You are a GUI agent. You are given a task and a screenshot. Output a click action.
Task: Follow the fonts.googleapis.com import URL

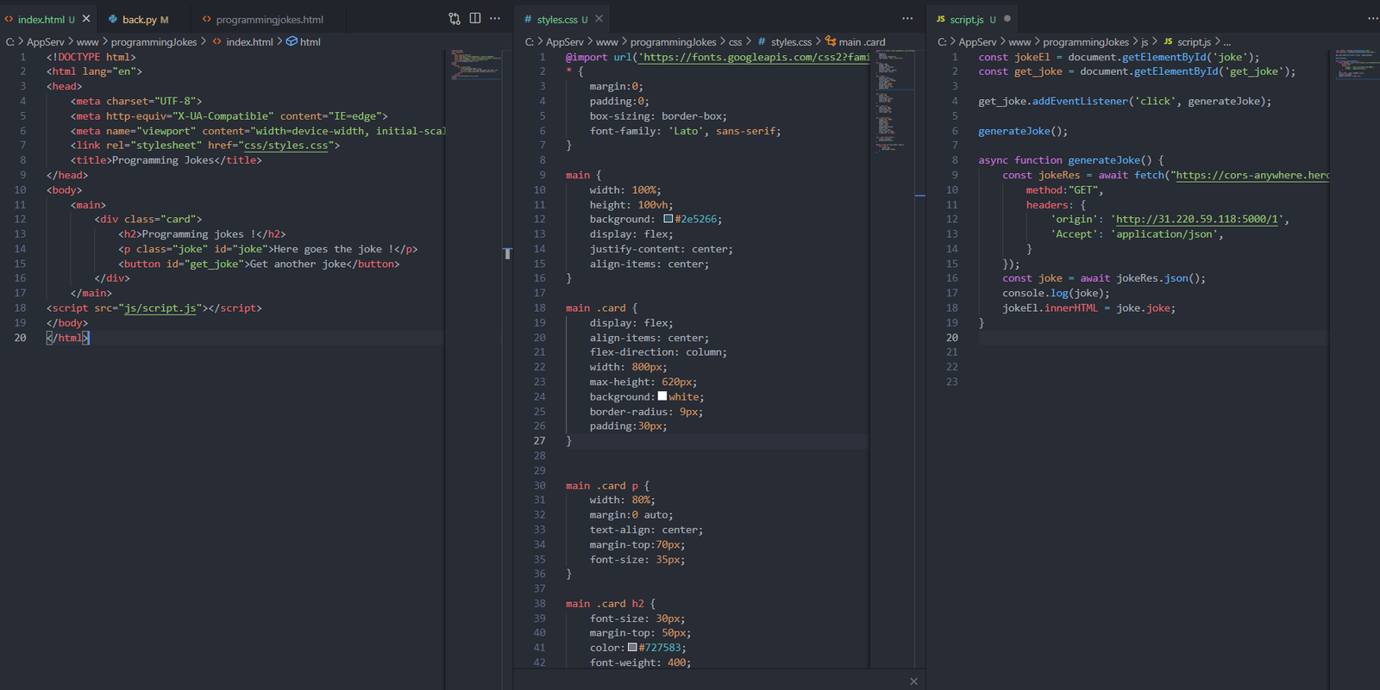click(756, 57)
